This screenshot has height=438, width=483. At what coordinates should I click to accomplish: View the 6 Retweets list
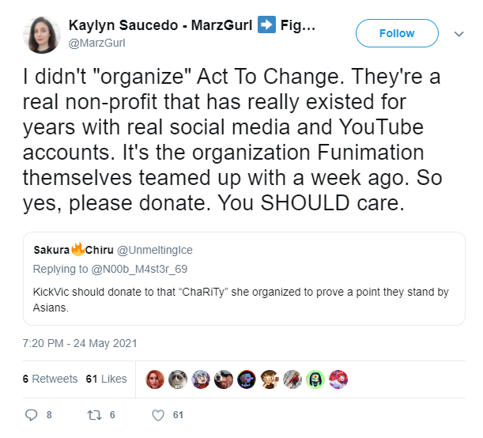click(51, 379)
